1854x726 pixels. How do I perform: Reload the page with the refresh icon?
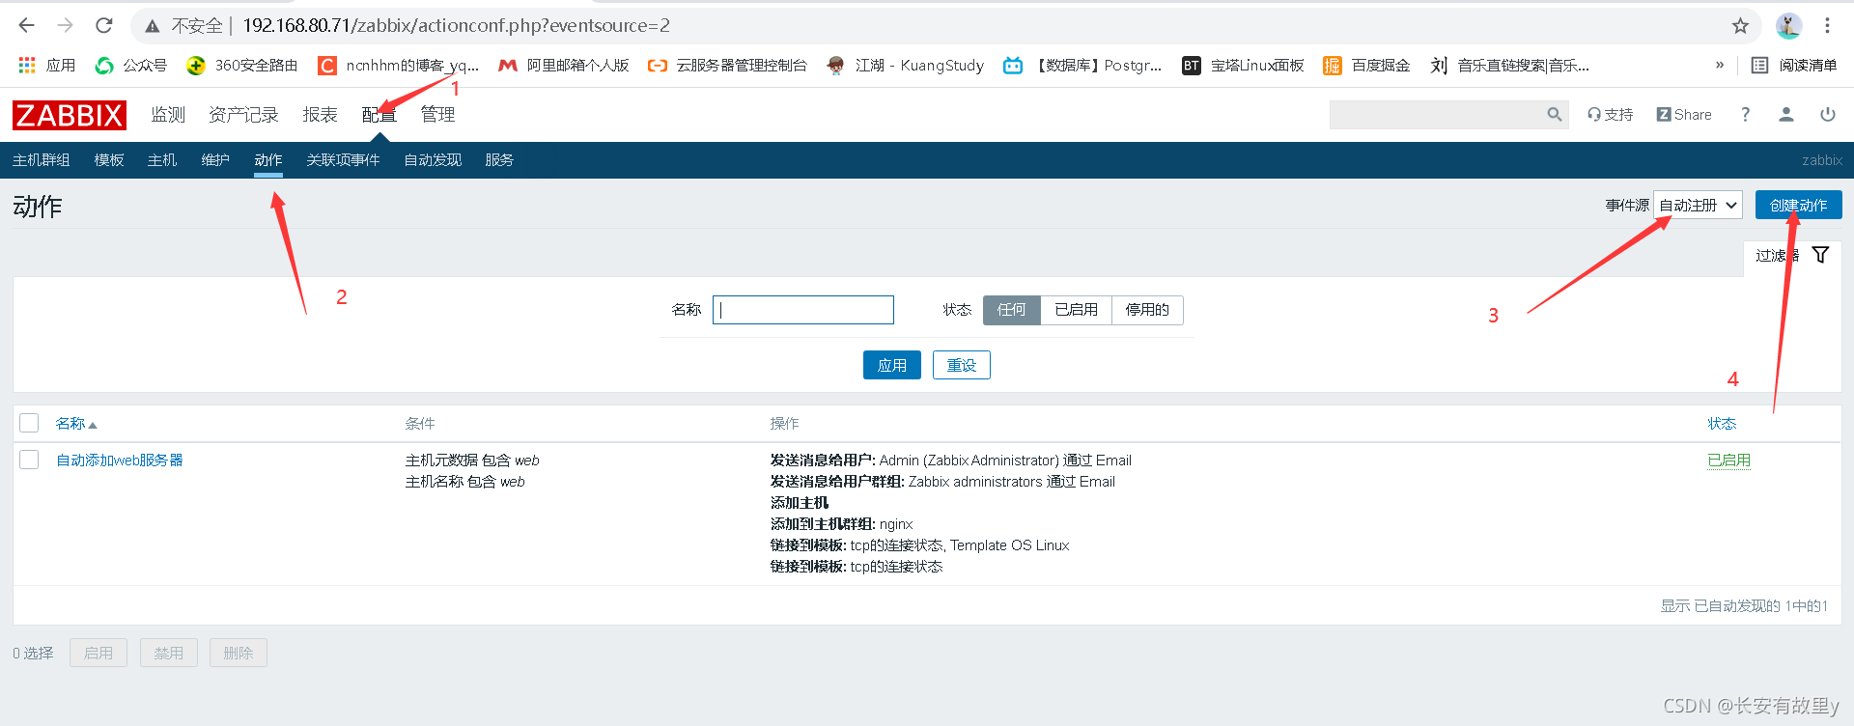104,26
